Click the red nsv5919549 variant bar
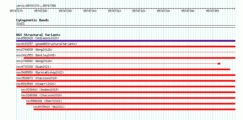Viewport: 243px width, 120px height. coord(126,87)
